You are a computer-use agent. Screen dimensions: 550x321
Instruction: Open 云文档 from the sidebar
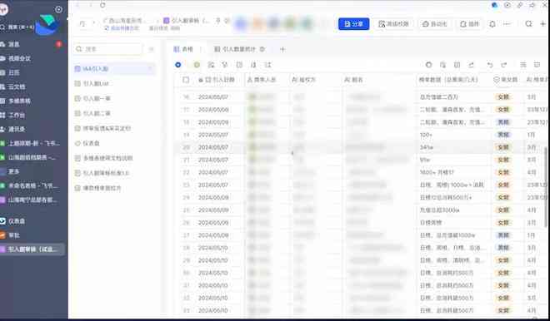[17, 86]
